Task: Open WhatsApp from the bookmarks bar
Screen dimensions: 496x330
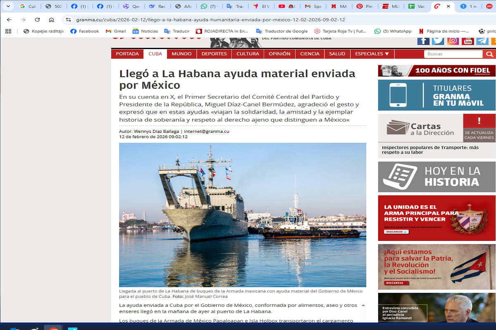Action: (377, 31)
